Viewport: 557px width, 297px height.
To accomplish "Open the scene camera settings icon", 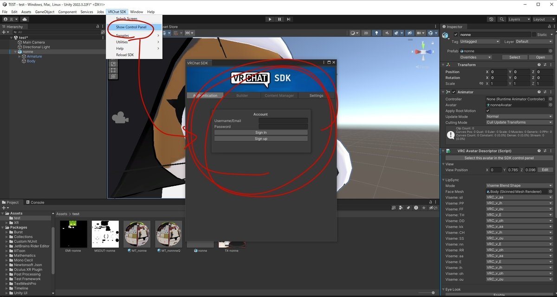I will (421, 33).
